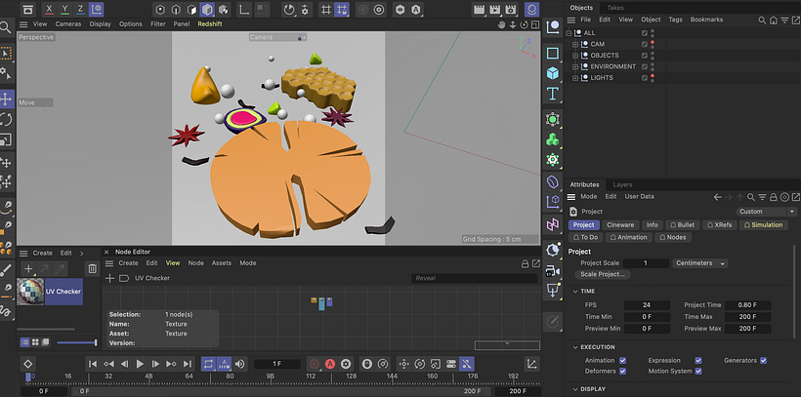
Task: Select the Scale tool in left toolbar
Action: click(x=6, y=139)
